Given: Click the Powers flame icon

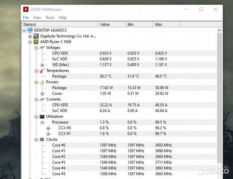Looking at the screenshot, I should 42,82.
